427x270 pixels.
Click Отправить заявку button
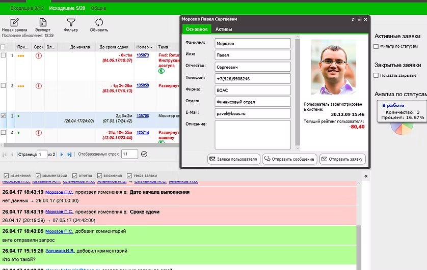pos(342,159)
